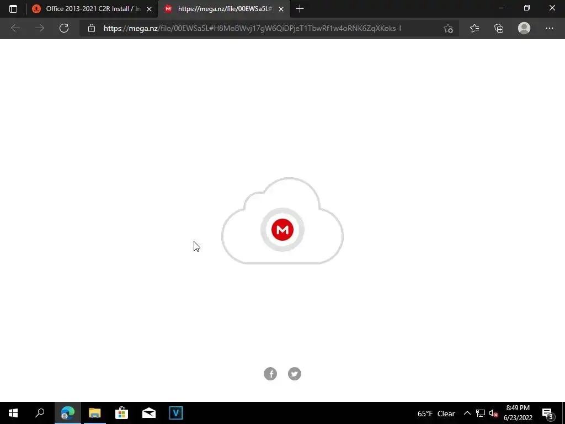Open the 65°F Clear weather widget

(436, 414)
